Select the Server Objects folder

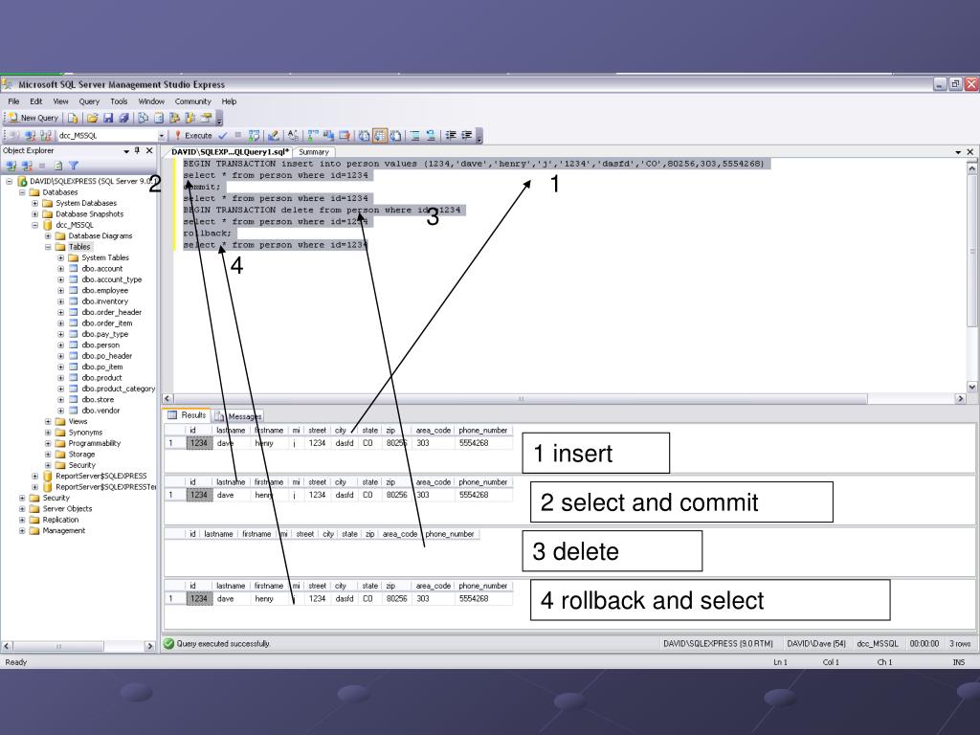pos(67,509)
